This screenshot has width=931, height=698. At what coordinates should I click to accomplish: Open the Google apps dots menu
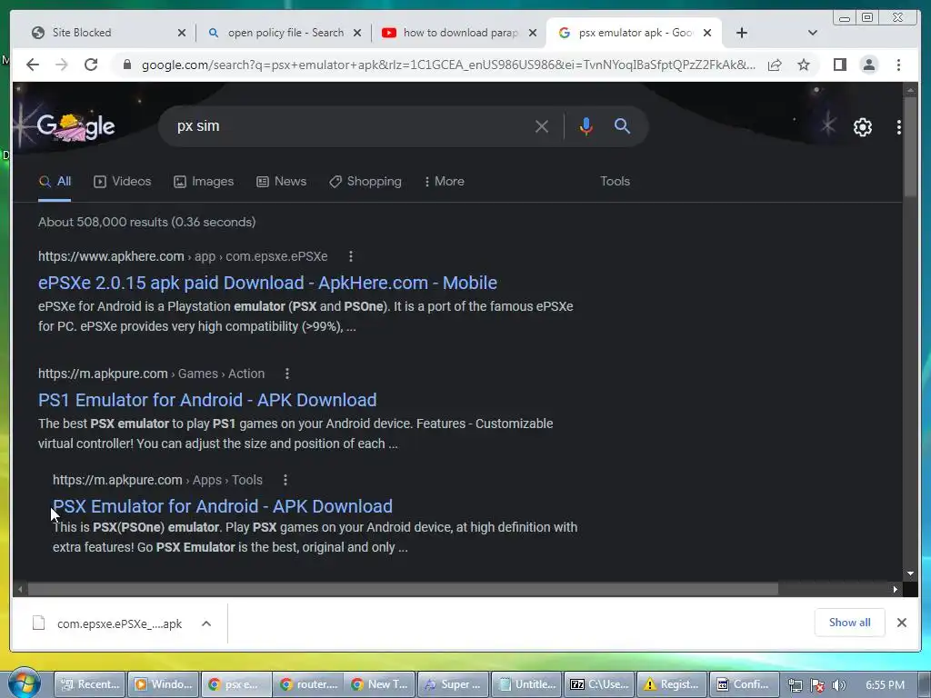click(x=898, y=127)
